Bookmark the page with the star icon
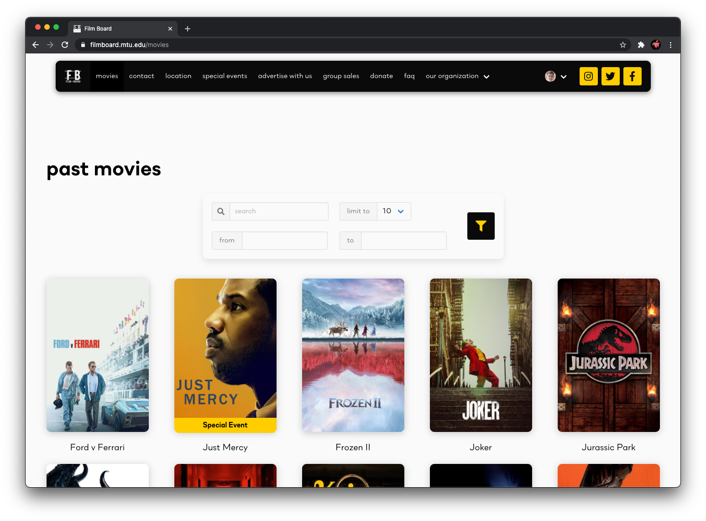The width and height of the screenshot is (706, 521). click(x=623, y=45)
